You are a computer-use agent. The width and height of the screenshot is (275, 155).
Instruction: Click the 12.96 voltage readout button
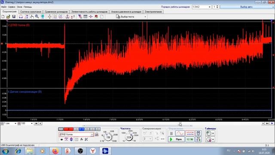click(190, 139)
